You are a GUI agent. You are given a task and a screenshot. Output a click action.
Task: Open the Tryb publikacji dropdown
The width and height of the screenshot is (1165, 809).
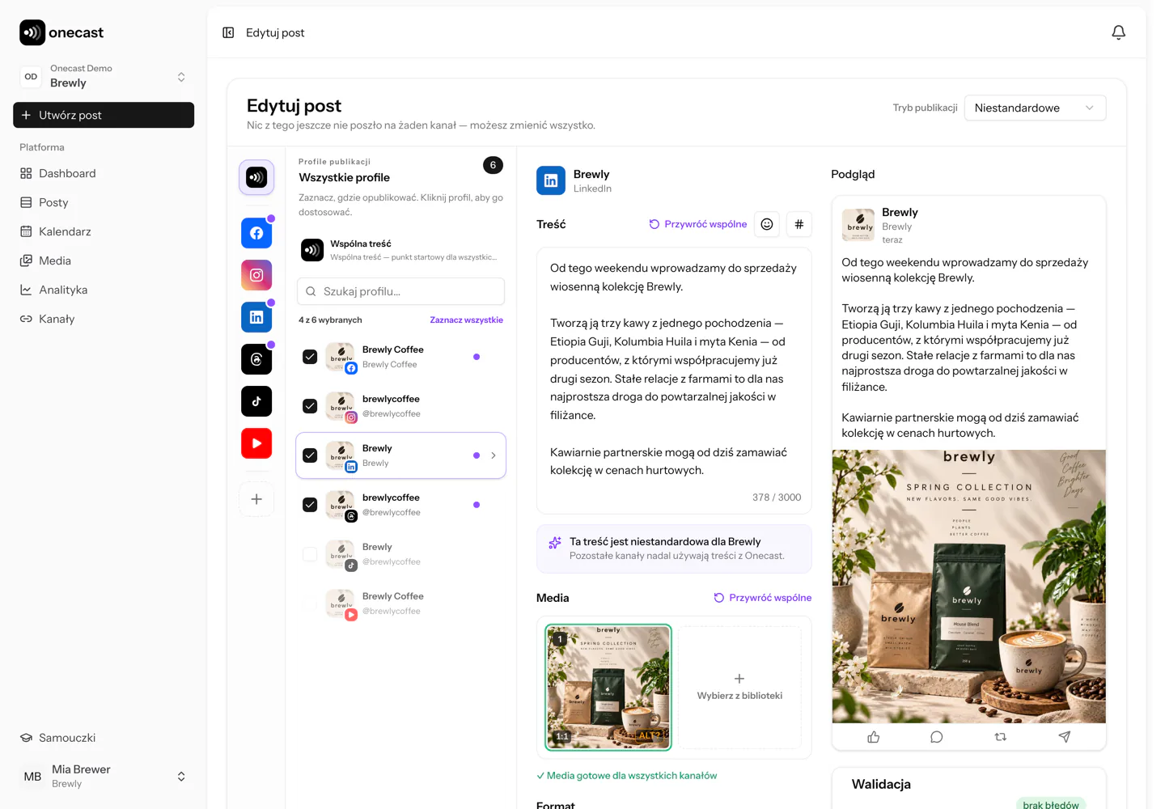[x=1035, y=108]
